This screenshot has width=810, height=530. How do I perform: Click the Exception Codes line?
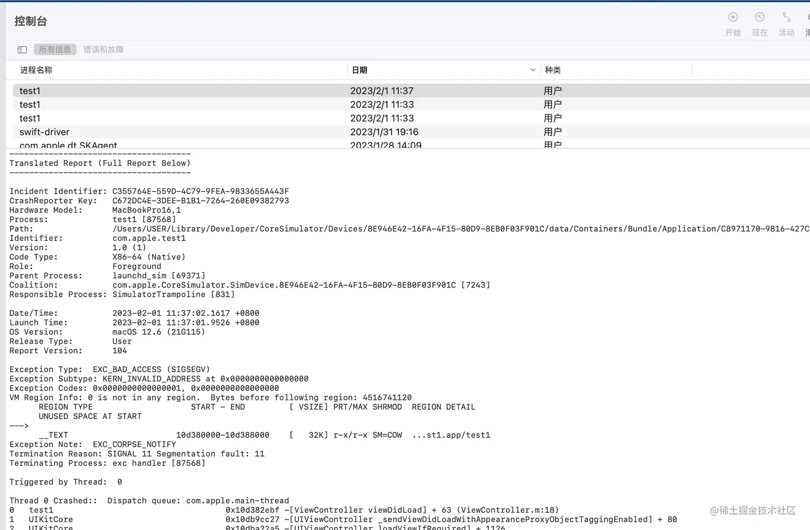tap(144, 388)
